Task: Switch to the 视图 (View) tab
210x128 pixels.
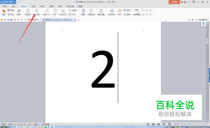Action: [x=51, y=6]
